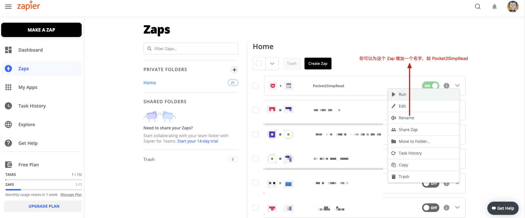Click the Move to Folder icon
This screenshot has width=525, height=218.
pos(394,141)
